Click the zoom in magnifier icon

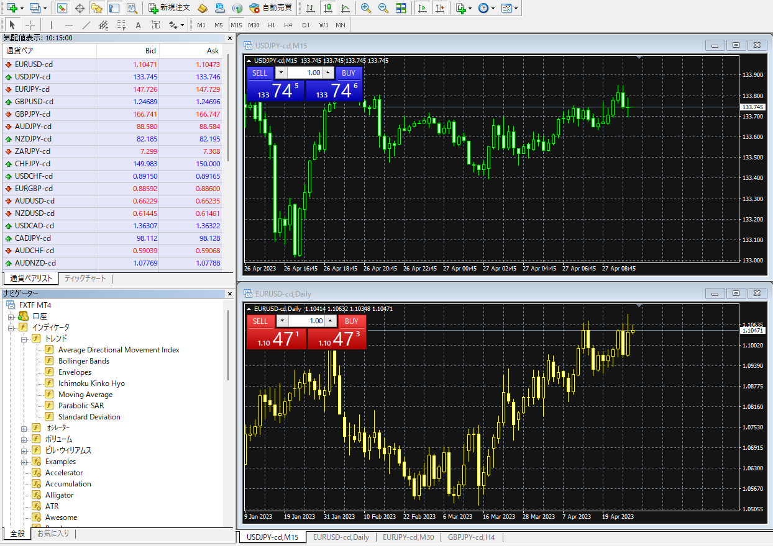click(x=366, y=8)
